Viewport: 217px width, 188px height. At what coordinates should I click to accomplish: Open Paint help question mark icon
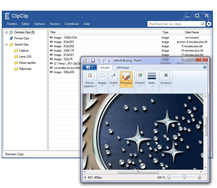tap(205, 67)
